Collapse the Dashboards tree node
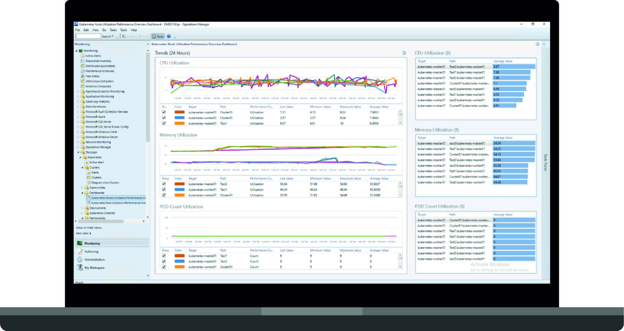The width and height of the screenshot is (624, 331). [x=82, y=193]
